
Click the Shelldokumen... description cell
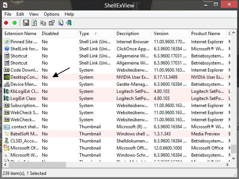coord(132,141)
